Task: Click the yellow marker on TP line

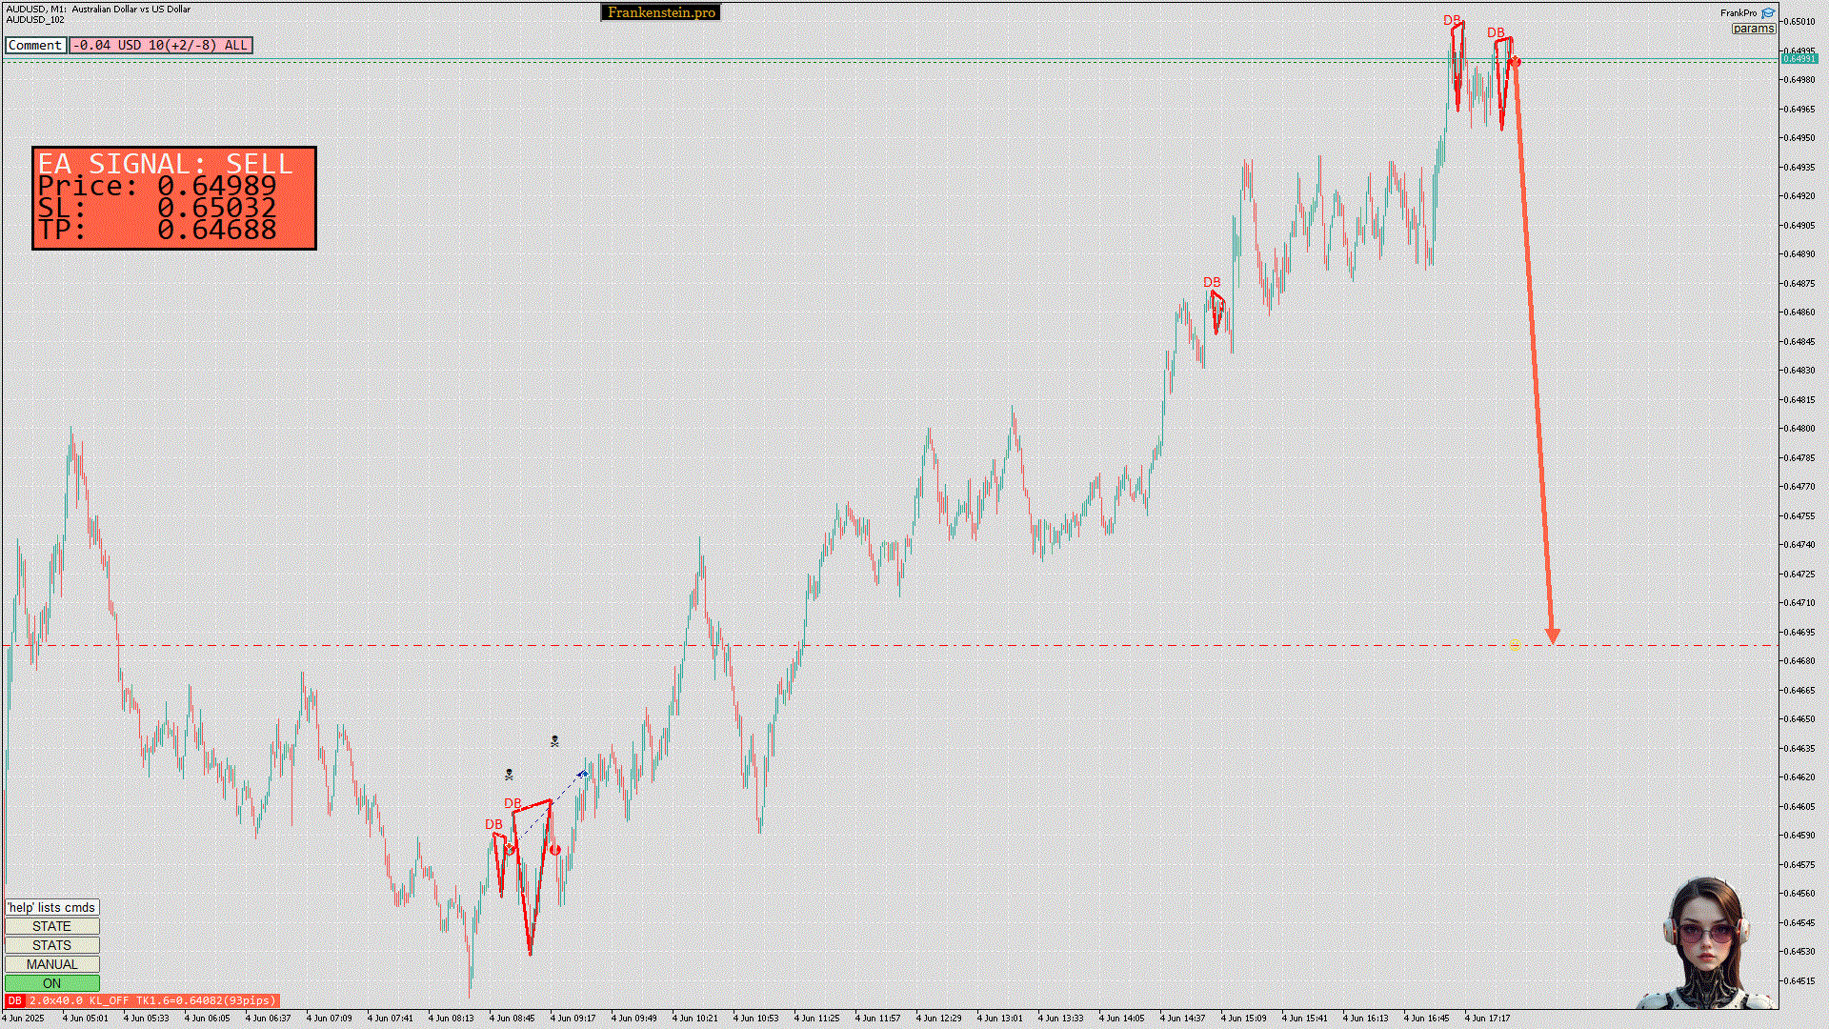Action: [1515, 646]
